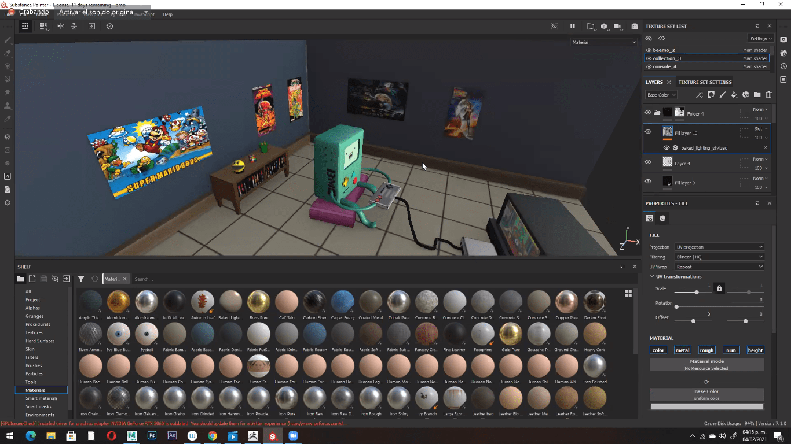Open the Help menu
The image size is (791, 444).
pyautogui.click(x=167, y=14)
